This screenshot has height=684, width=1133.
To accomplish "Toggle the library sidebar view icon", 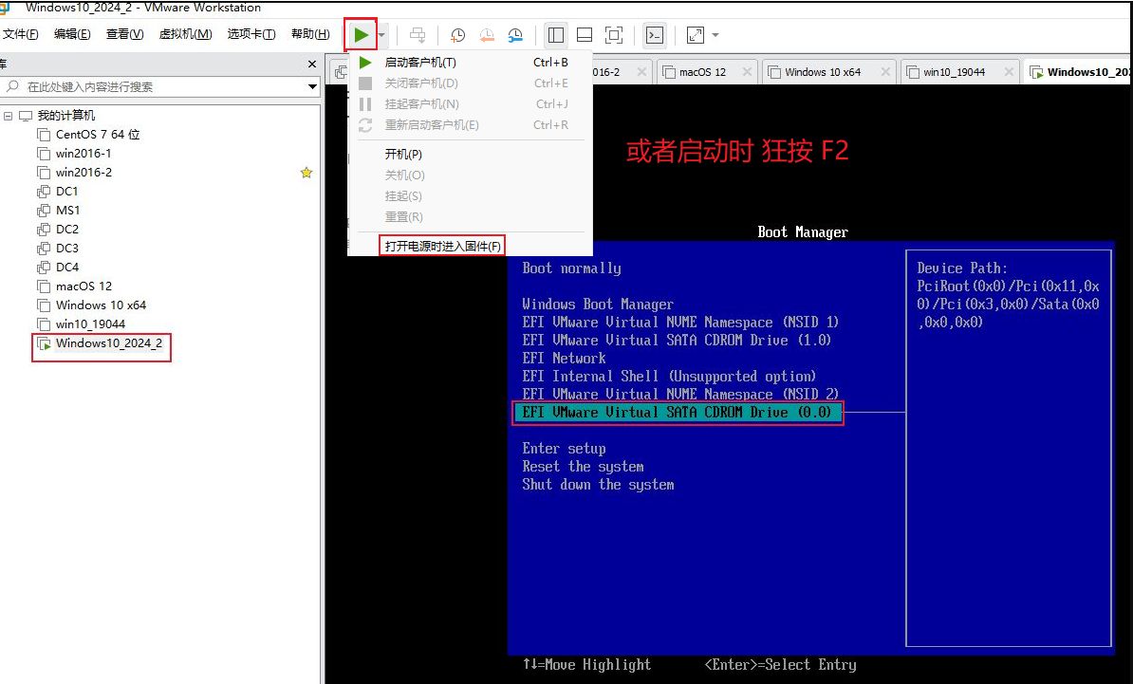I will pos(556,35).
